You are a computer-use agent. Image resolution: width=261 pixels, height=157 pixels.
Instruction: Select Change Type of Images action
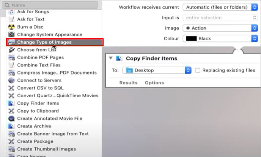[x=44, y=42]
